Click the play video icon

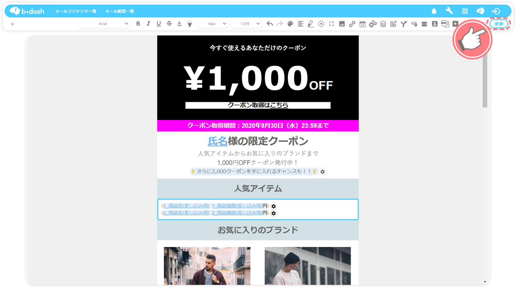tap(455, 24)
